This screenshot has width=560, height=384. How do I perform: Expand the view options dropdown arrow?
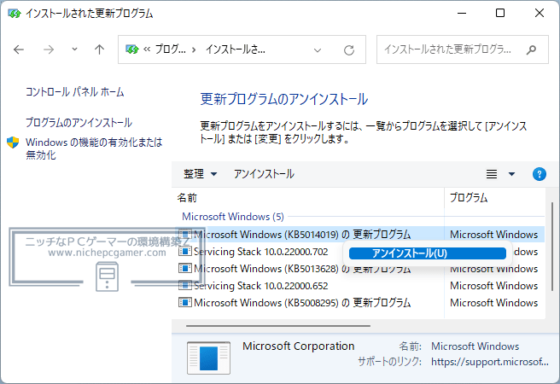(511, 174)
